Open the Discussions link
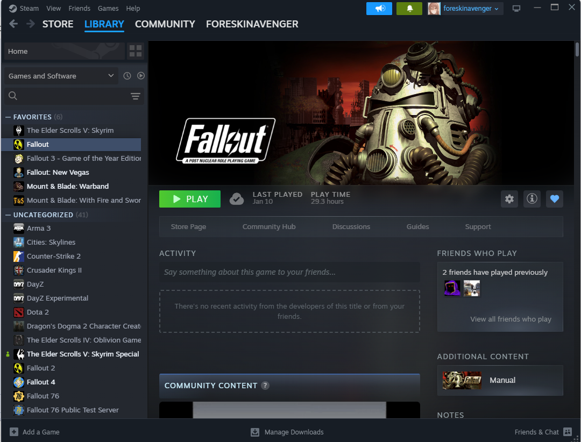The width and height of the screenshot is (581, 442). point(351,227)
